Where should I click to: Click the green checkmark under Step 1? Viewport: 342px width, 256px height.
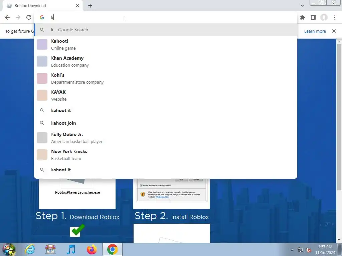point(77,231)
